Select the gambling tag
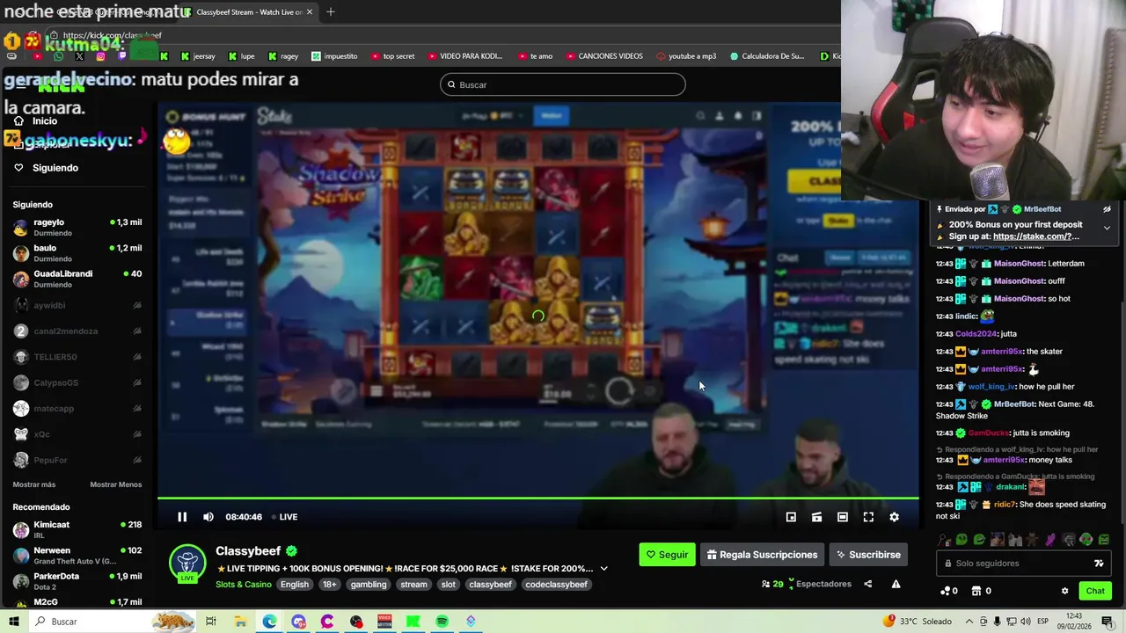Image resolution: width=1126 pixels, height=633 pixels. click(369, 585)
